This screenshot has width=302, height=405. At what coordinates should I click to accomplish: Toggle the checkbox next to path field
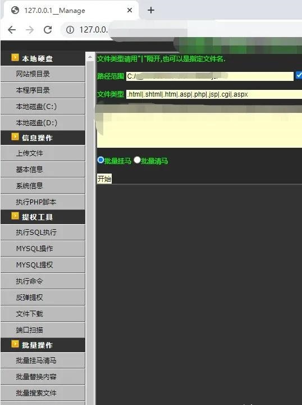[299, 75]
